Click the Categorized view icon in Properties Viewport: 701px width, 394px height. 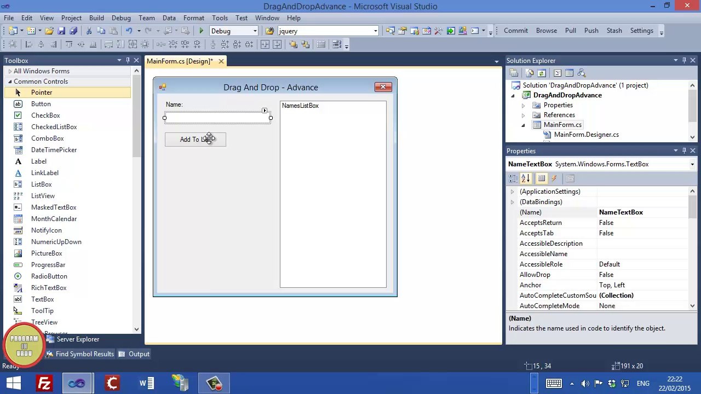513,178
